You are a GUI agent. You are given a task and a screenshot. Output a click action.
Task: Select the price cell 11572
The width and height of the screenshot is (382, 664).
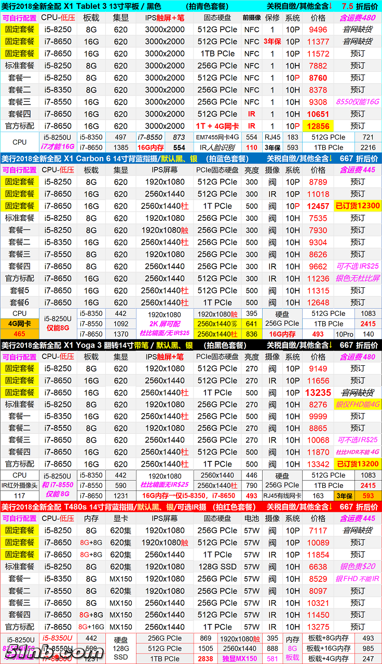(x=318, y=54)
